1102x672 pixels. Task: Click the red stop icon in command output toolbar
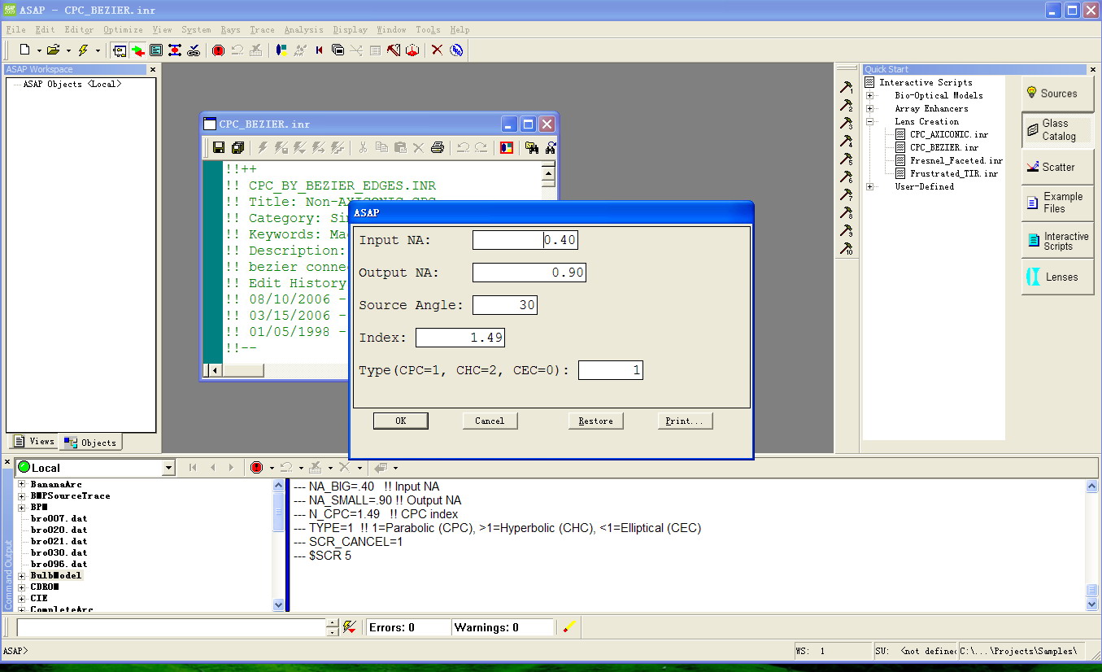(256, 467)
